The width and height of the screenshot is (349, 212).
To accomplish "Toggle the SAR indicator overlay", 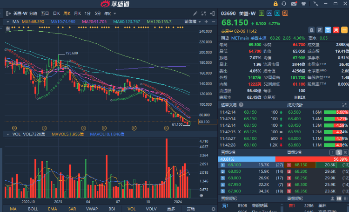I will (x=72, y=209).
